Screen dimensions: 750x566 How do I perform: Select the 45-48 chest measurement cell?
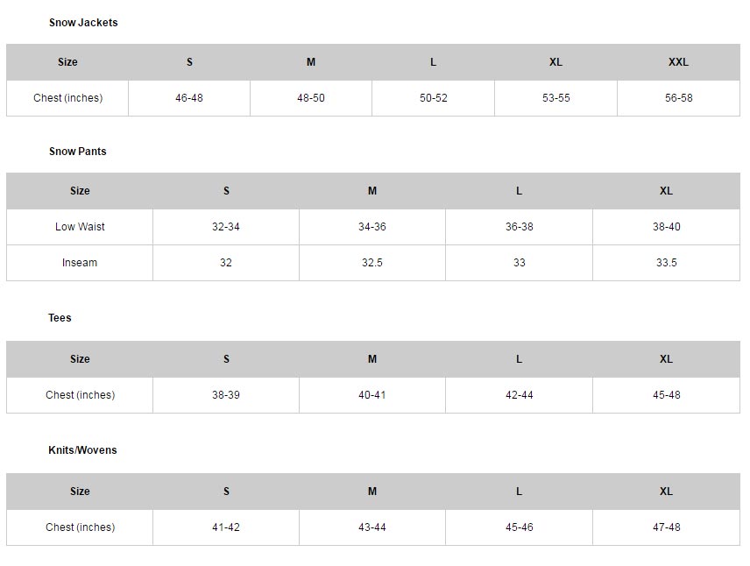[x=666, y=395]
